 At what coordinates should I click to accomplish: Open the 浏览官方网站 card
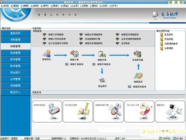pos(47,111)
